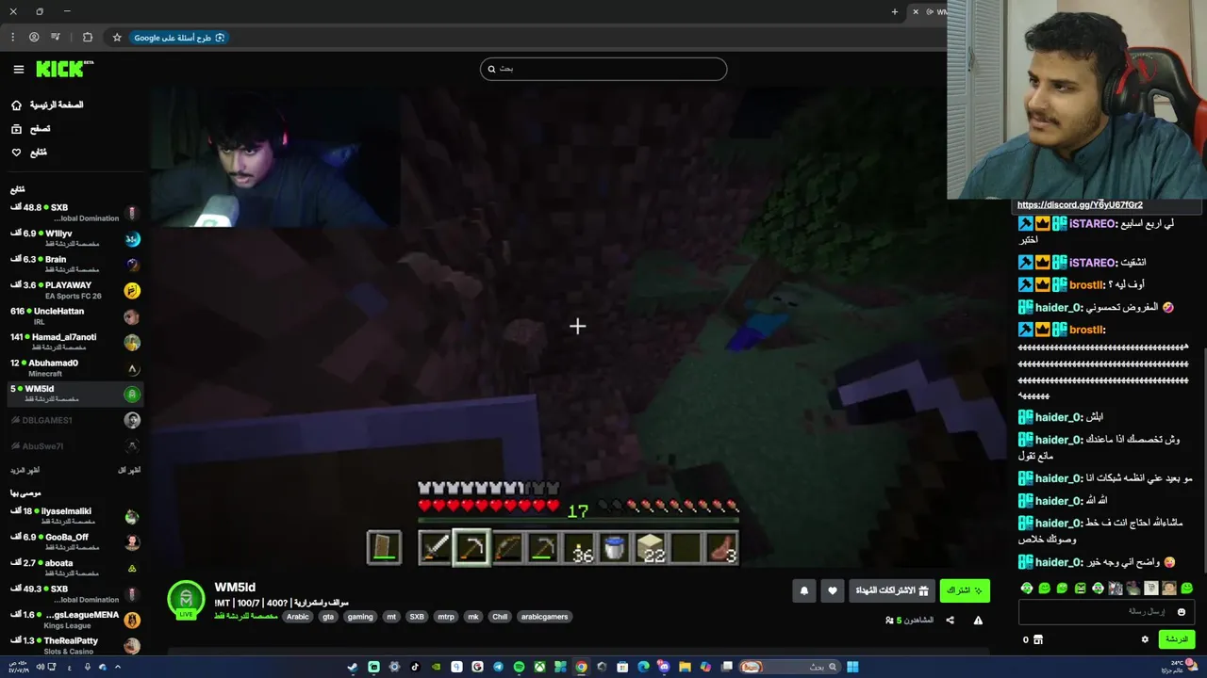
Task: Toggle follow heart button for WM5ld
Action: 833,590
